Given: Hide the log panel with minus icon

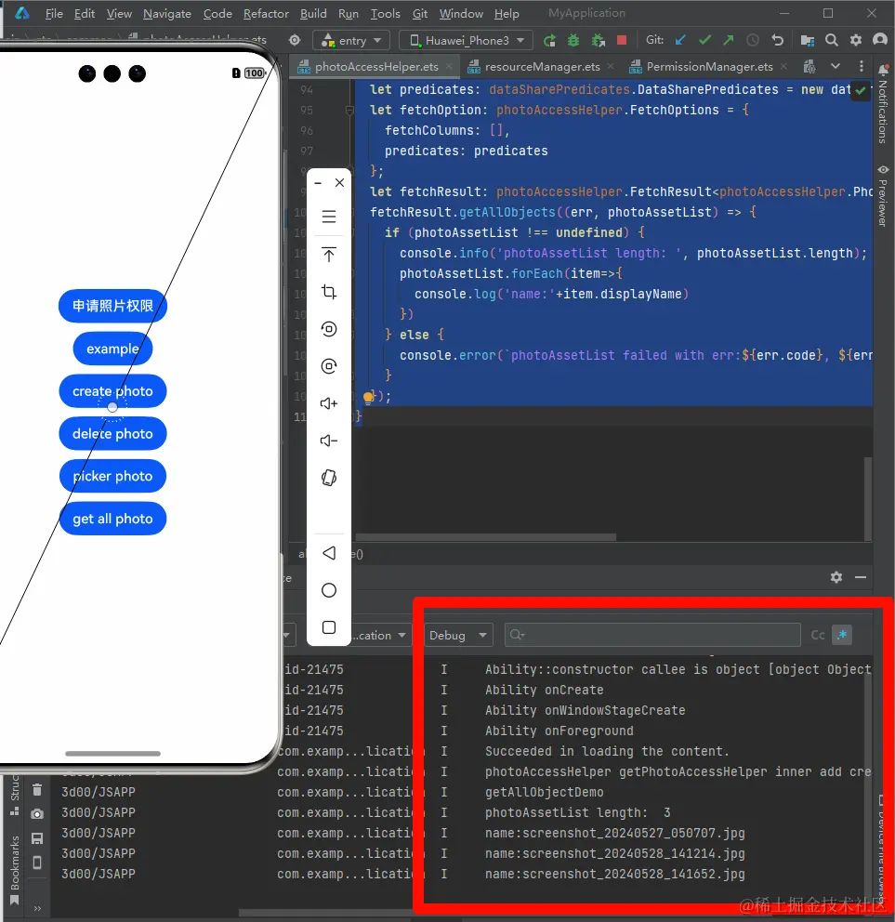Looking at the screenshot, I should 861,577.
